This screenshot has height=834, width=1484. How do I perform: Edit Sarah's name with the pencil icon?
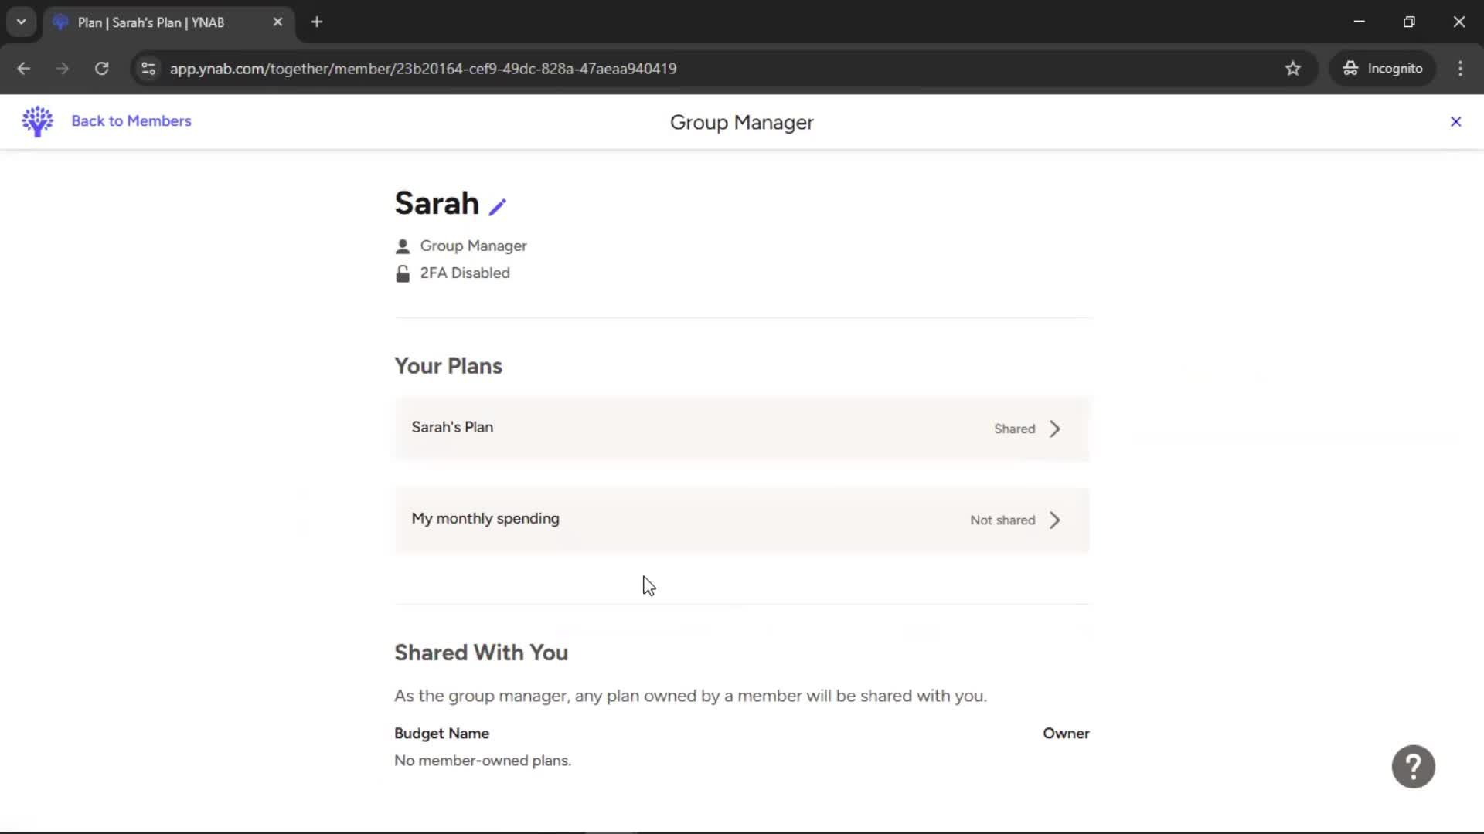pyautogui.click(x=497, y=206)
